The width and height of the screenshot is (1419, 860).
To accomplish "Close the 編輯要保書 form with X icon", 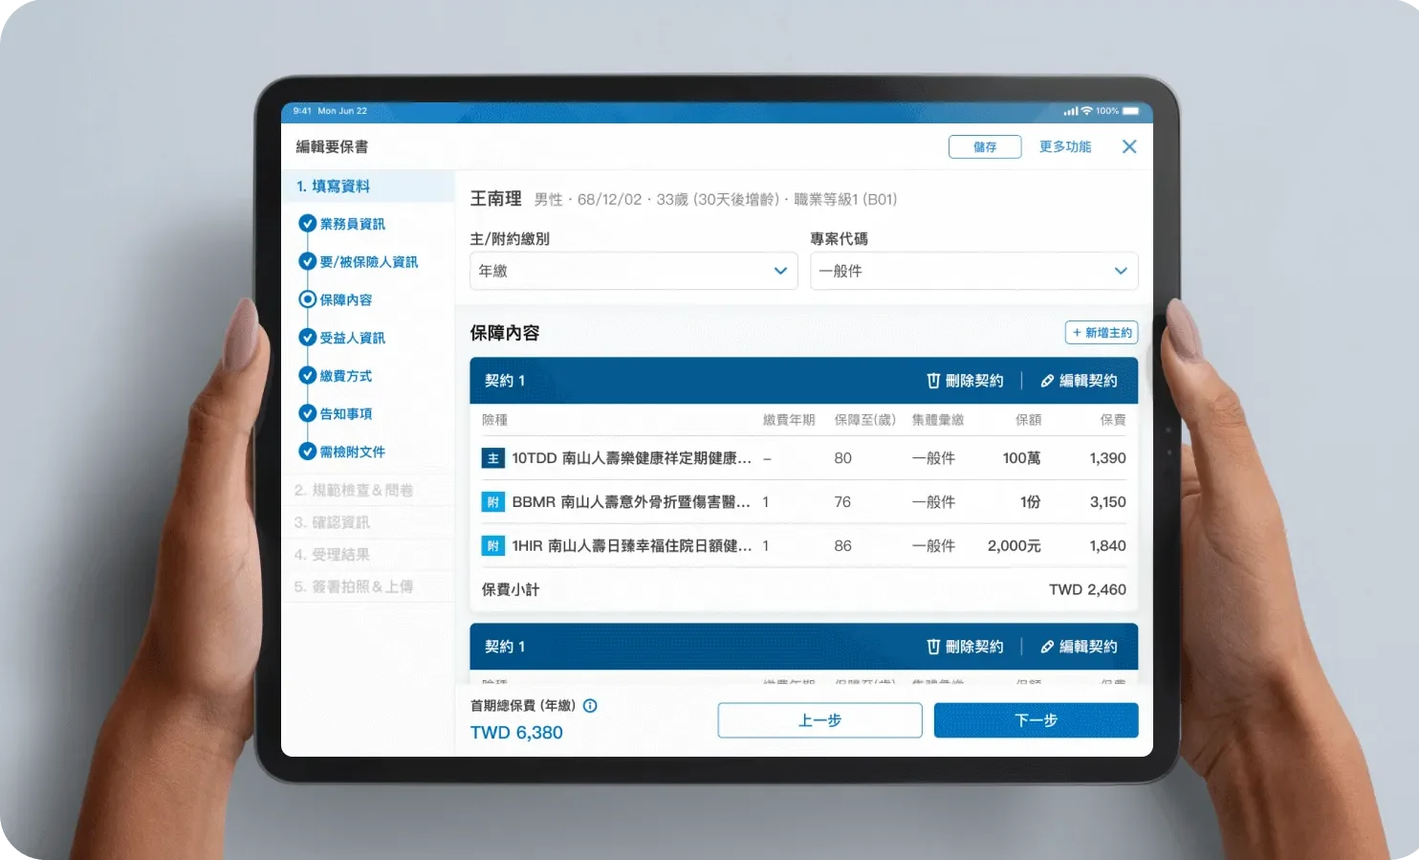I will click(1129, 146).
